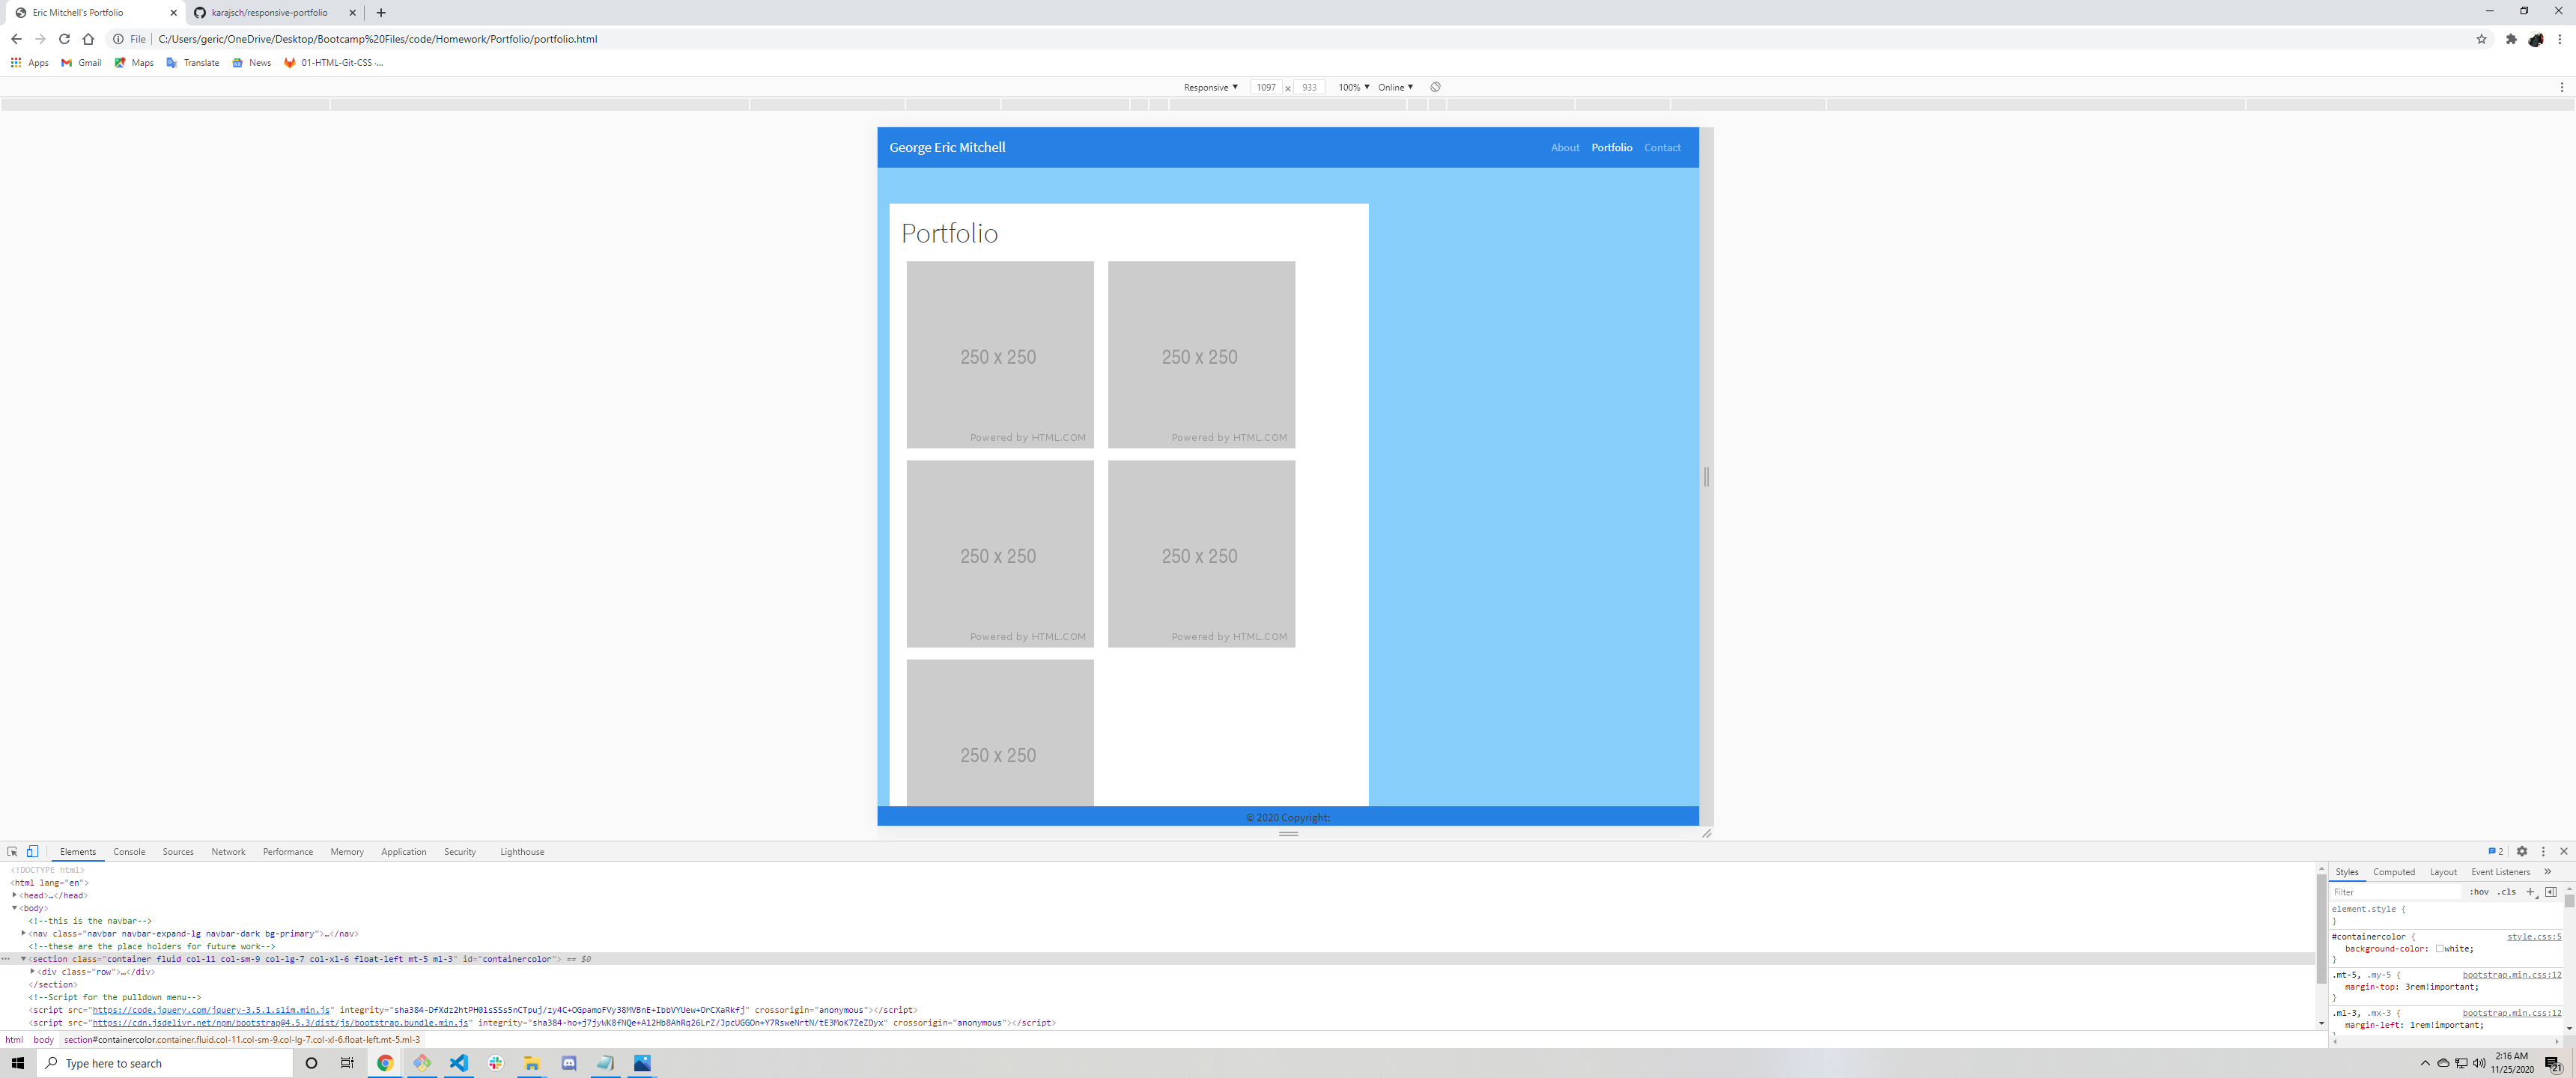Open device toolbar more options menu
The image size is (2576, 1078).
2561,87
